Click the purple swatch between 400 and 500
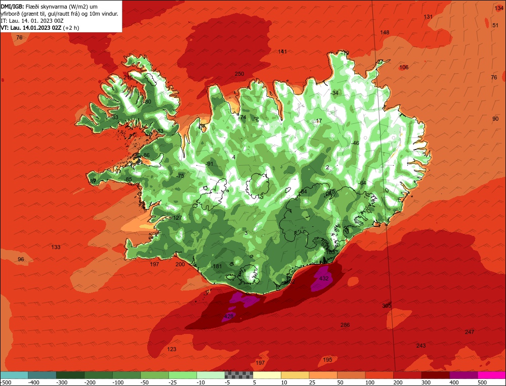 click(x=463, y=375)
